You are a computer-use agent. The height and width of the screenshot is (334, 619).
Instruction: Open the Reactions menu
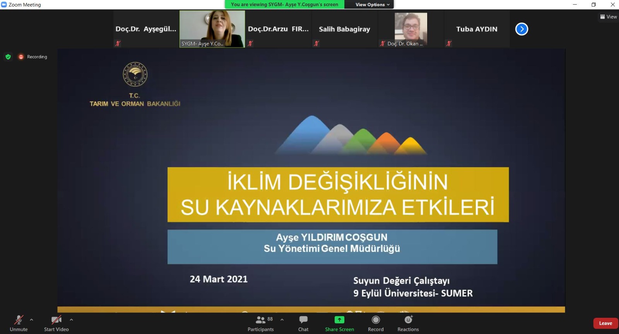pos(408,323)
